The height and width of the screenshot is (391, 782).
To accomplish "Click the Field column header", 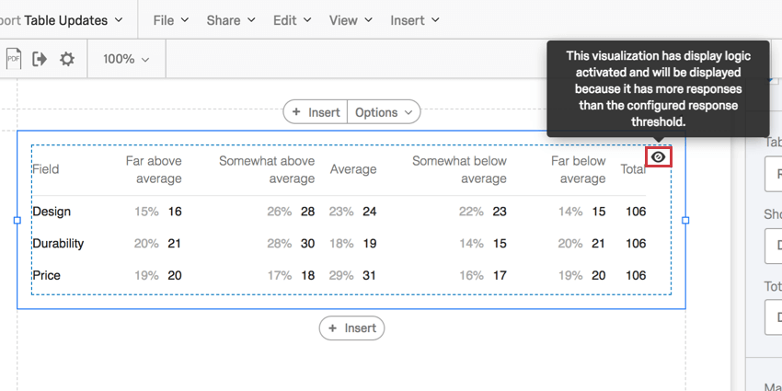I will pos(46,169).
